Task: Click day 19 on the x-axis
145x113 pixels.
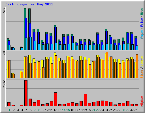Action: click(x=85, y=110)
